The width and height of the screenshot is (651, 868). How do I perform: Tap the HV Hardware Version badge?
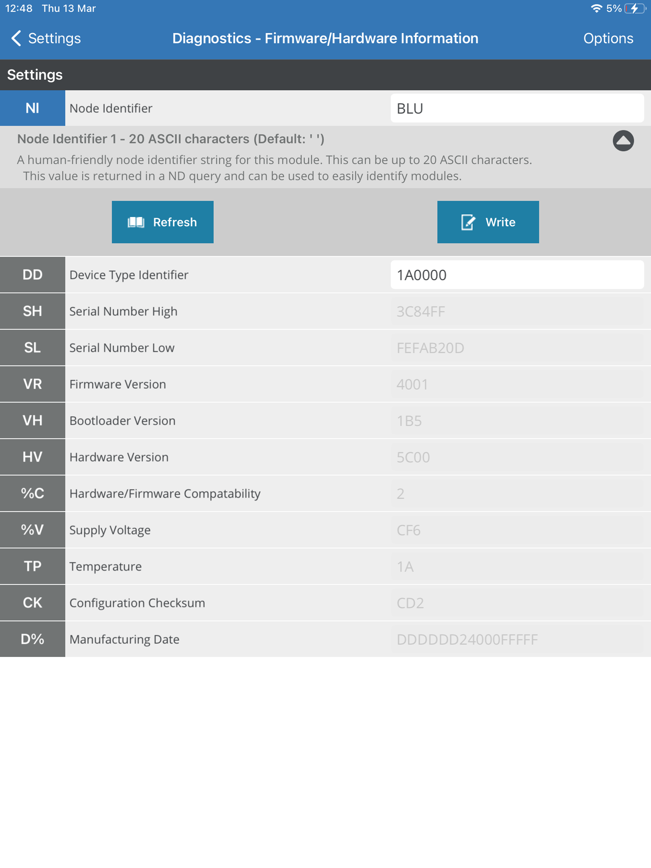[32, 457]
